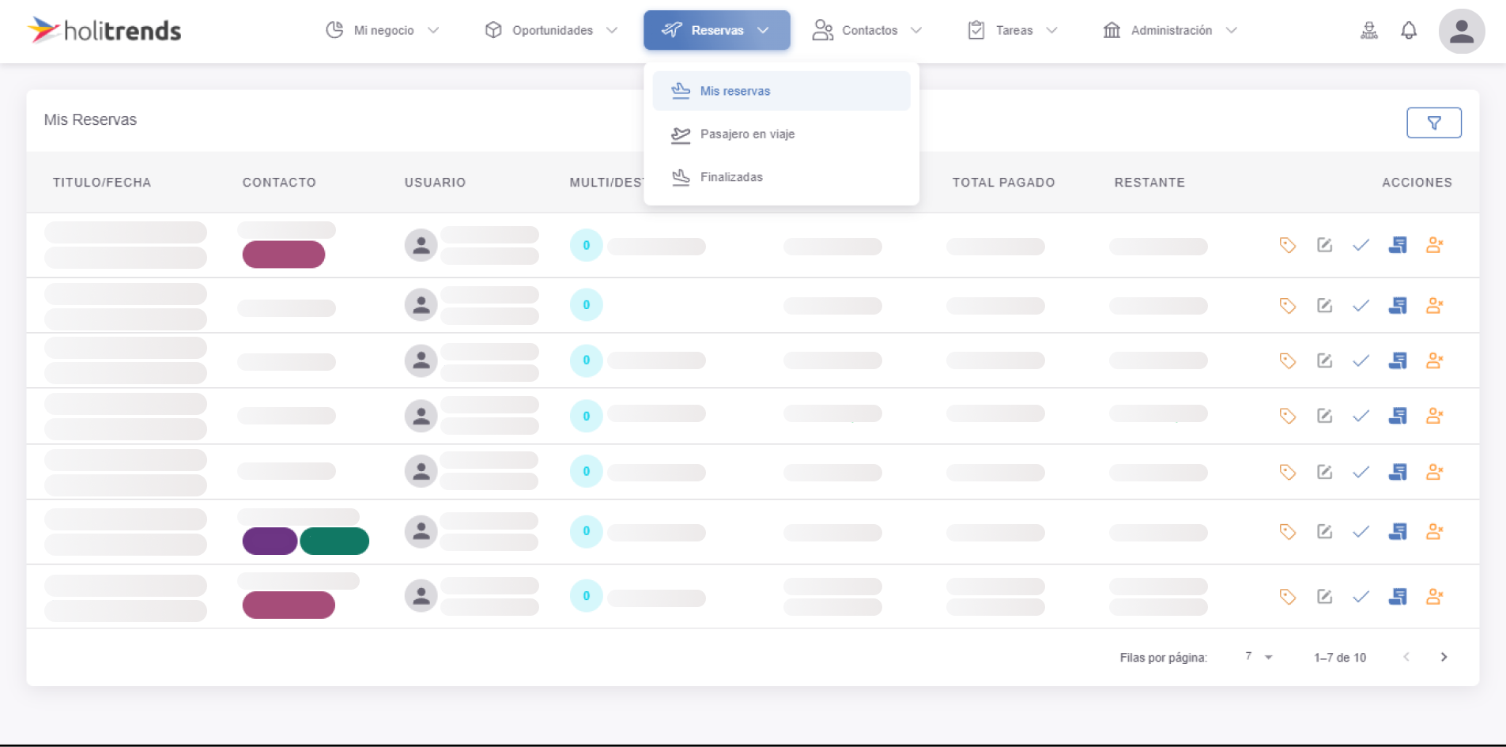Click the ACCIONES column header
The width and height of the screenshot is (1506, 747).
click(1417, 183)
